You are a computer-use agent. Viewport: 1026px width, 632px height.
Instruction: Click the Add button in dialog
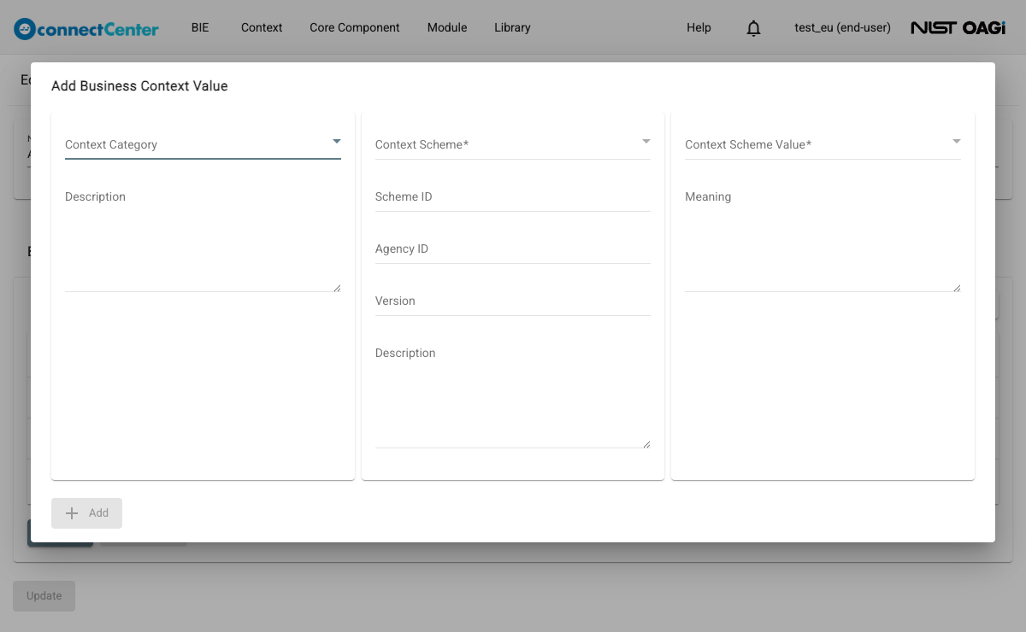point(86,513)
